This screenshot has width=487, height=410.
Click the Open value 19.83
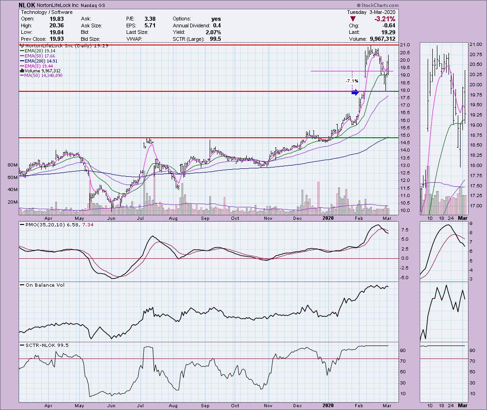(x=57, y=19)
